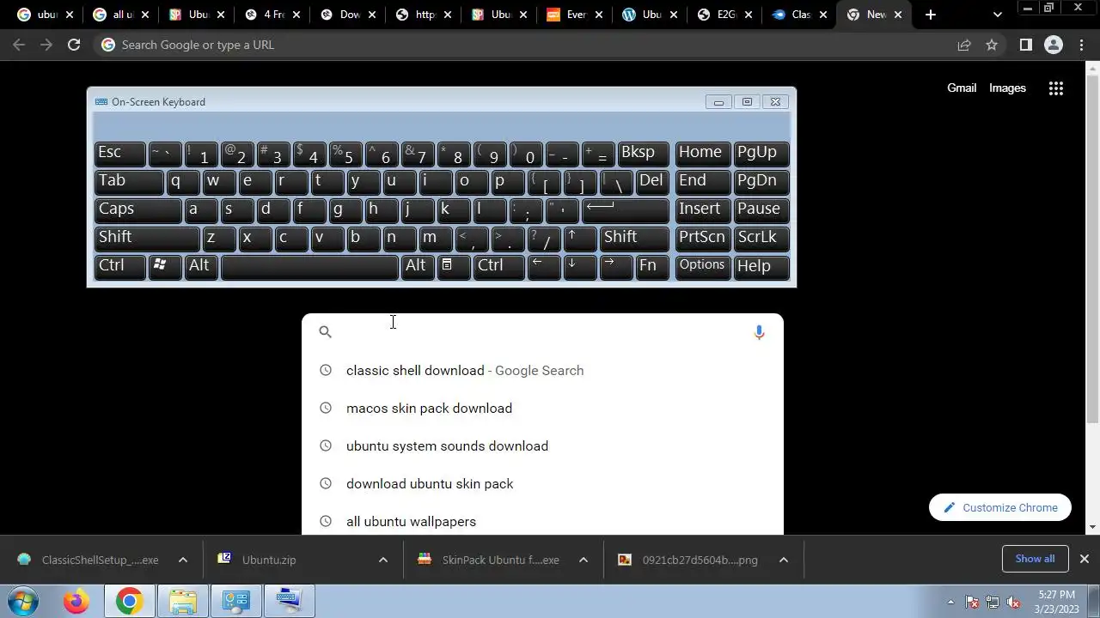
Task: Click Options key on on-screen keyboard
Action: 702,267
